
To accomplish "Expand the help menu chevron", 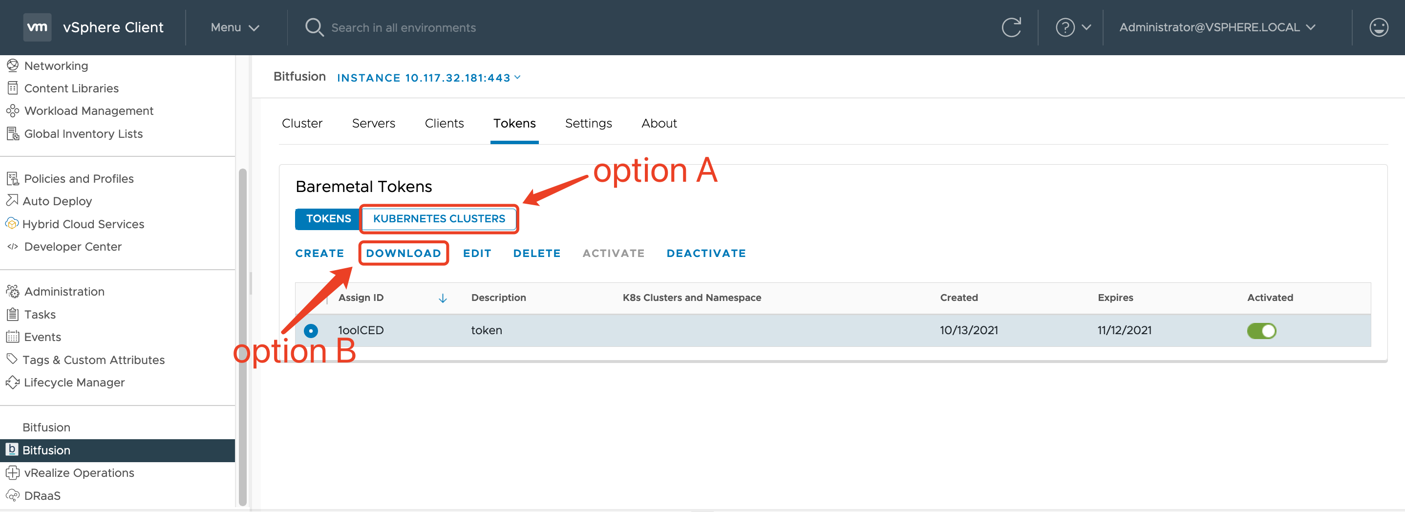I will click(x=1086, y=27).
